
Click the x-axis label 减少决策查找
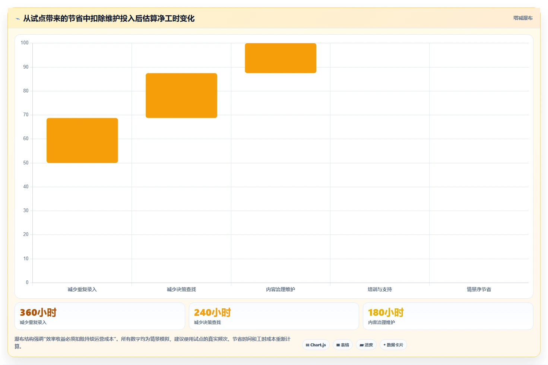tap(181, 289)
